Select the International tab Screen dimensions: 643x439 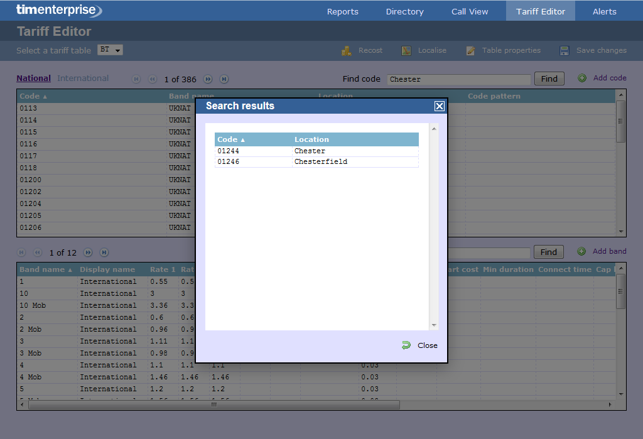pos(83,79)
